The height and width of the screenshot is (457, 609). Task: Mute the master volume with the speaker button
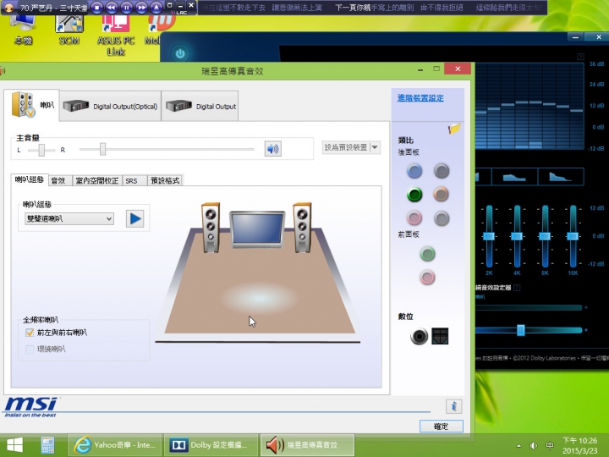pyautogui.click(x=272, y=149)
